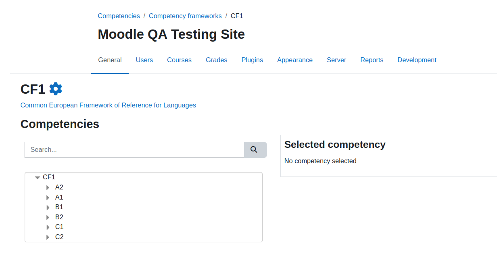Select the B2 competency
Viewport: 497px width, 269px height.
point(59,217)
